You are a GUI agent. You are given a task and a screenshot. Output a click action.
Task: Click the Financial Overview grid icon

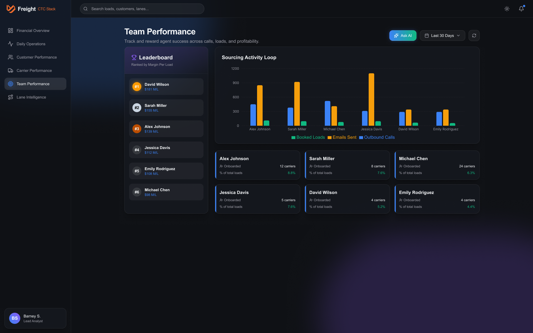(x=11, y=31)
